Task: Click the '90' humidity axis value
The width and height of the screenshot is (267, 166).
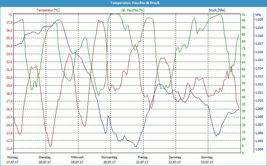Action: [x=244, y=28]
